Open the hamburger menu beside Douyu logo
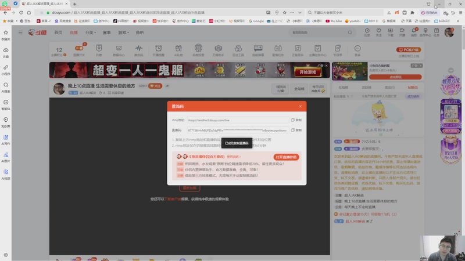465x261 pixels. (x=20, y=32)
